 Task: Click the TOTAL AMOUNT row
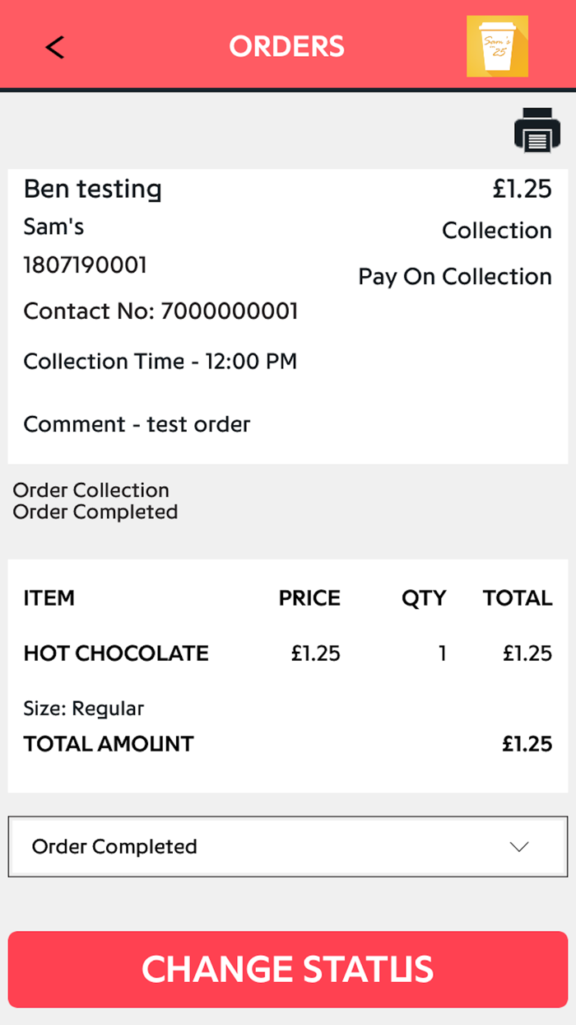tap(108, 743)
